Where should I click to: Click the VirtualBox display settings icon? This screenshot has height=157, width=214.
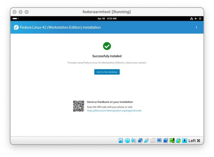[159, 141]
